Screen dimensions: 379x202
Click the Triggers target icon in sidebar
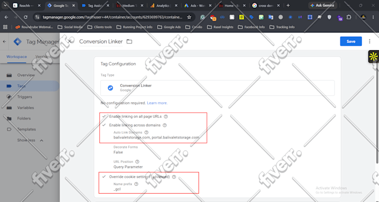click(x=9, y=97)
